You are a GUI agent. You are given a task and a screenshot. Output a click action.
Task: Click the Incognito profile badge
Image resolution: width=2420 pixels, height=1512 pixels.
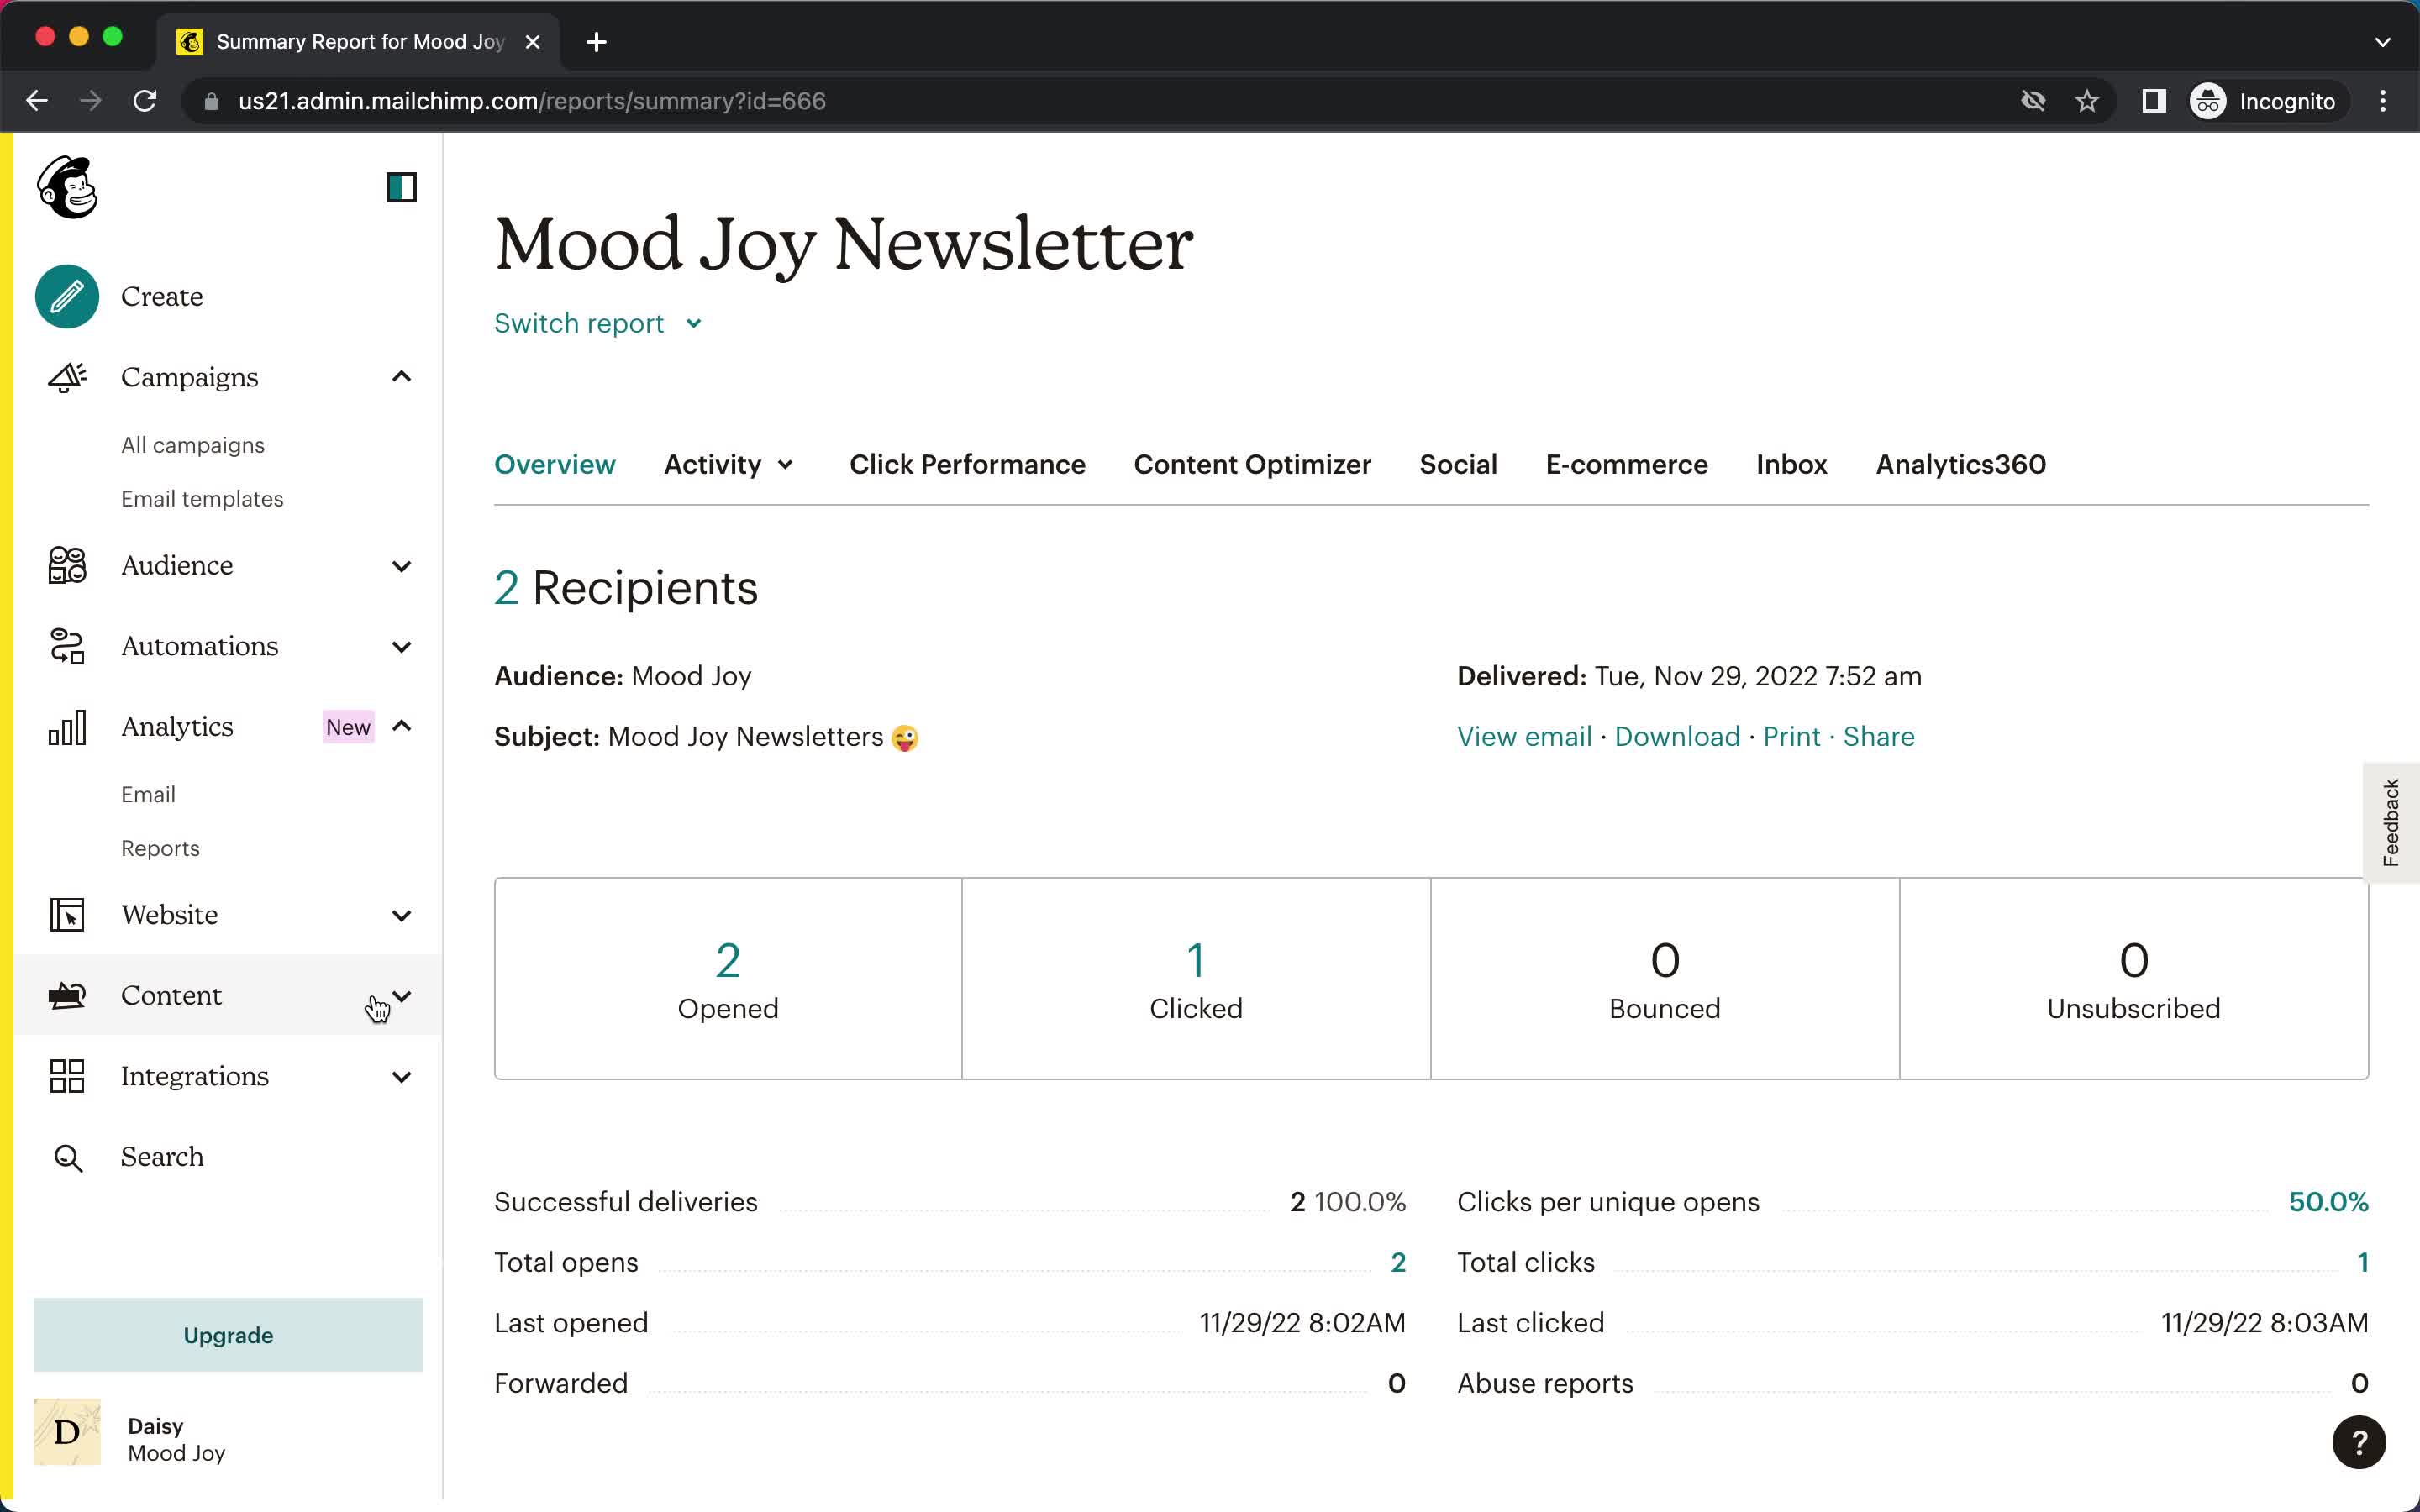tap(2265, 101)
